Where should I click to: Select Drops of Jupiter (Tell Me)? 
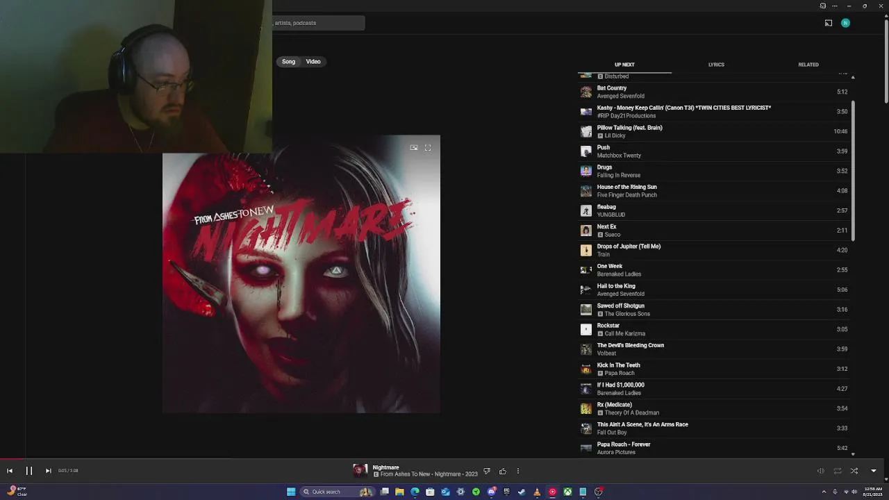pos(713,250)
